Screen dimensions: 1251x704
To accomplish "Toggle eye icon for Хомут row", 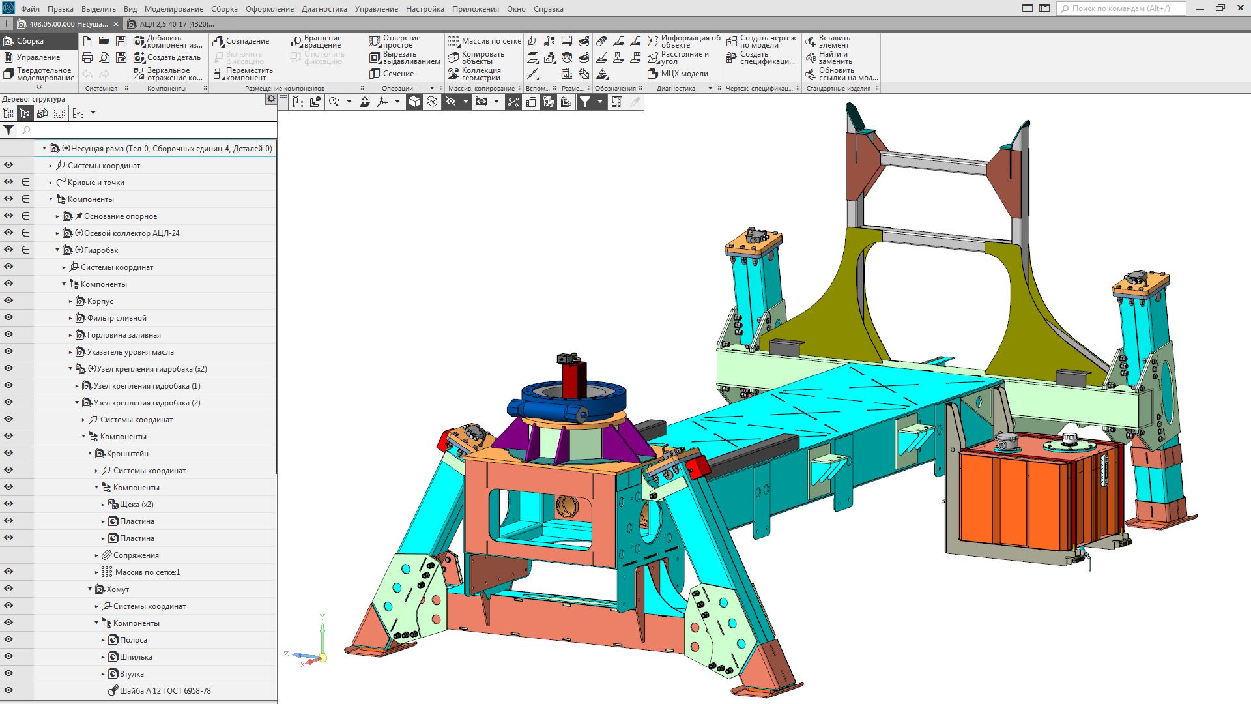I will coord(8,589).
